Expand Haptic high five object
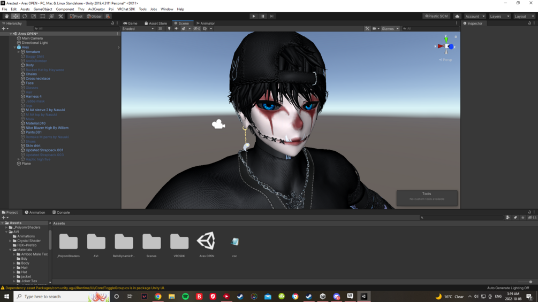 tap(19, 159)
